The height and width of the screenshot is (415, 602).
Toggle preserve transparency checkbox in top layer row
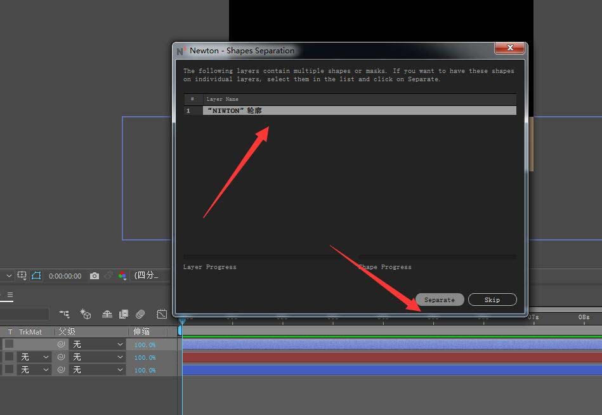pyautogui.click(x=10, y=344)
